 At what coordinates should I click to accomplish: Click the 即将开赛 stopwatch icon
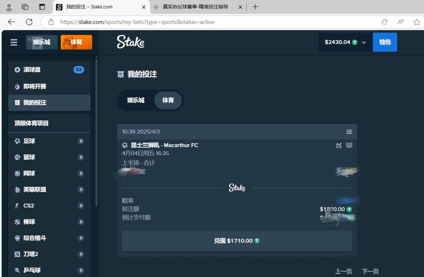pyautogui.click(x=17, y=87)
